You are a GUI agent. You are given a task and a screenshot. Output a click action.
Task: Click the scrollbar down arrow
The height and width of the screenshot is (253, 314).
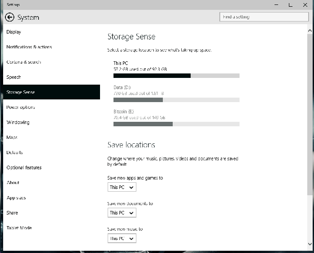310,244
